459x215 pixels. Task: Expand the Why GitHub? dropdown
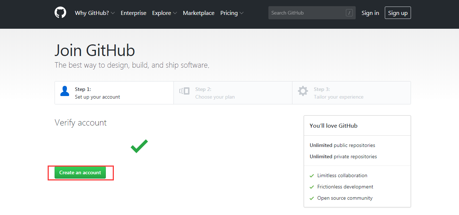click(95, 13)
